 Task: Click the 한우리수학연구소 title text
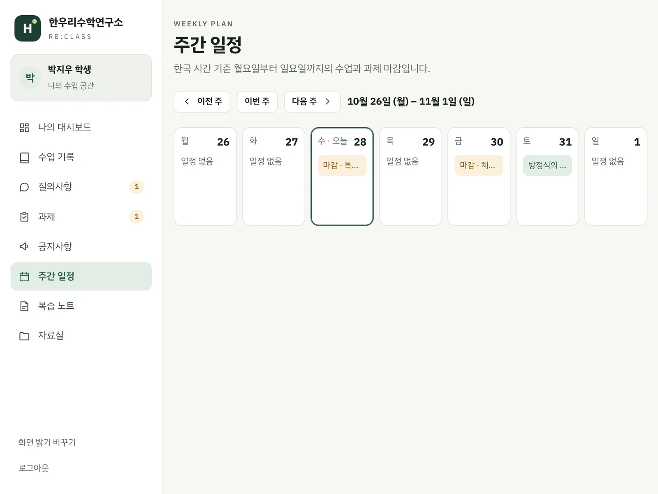(x=86, y=22)
